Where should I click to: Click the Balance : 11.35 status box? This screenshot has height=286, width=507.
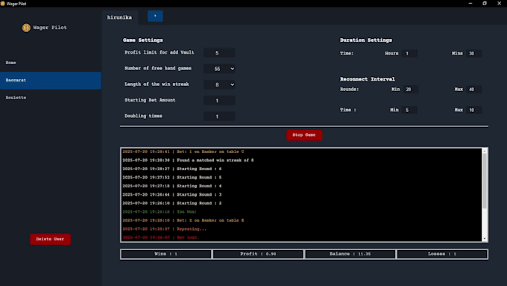click(350, 254)
